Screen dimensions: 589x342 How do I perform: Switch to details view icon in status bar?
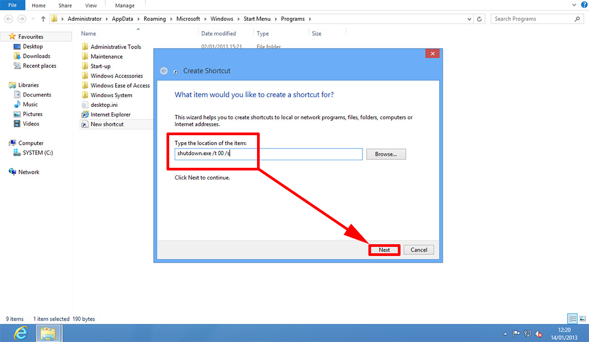tap(572, 318)
